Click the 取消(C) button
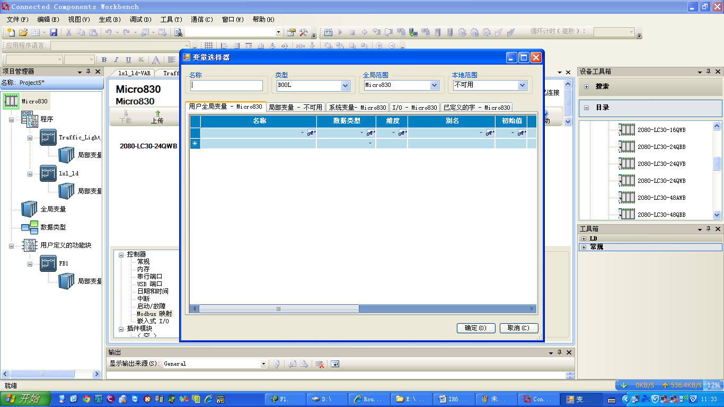Image resolution: width=724 pixels, height=407 pixels. pos(518,328)
